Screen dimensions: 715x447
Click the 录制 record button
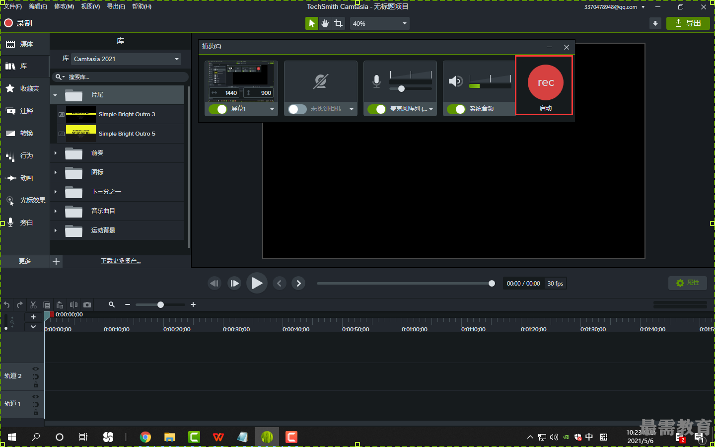[x=18, y=23]
